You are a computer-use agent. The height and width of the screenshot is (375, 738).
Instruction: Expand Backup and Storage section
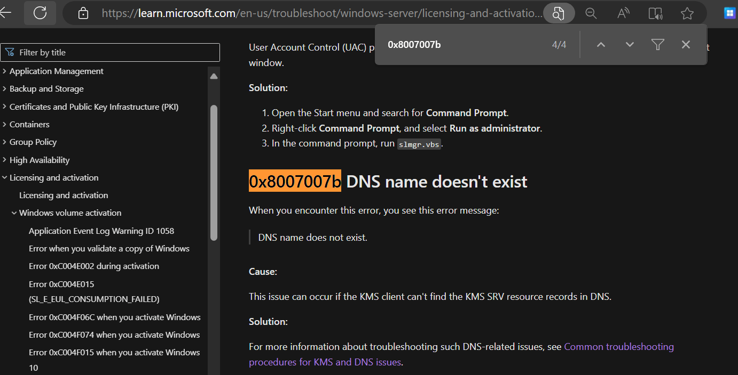46,88
